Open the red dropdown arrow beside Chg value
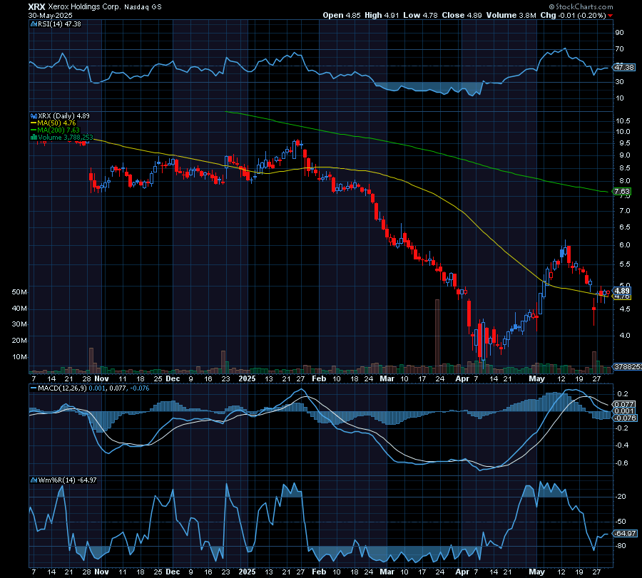Screen dimensions: 642x578 click(611, 15)
